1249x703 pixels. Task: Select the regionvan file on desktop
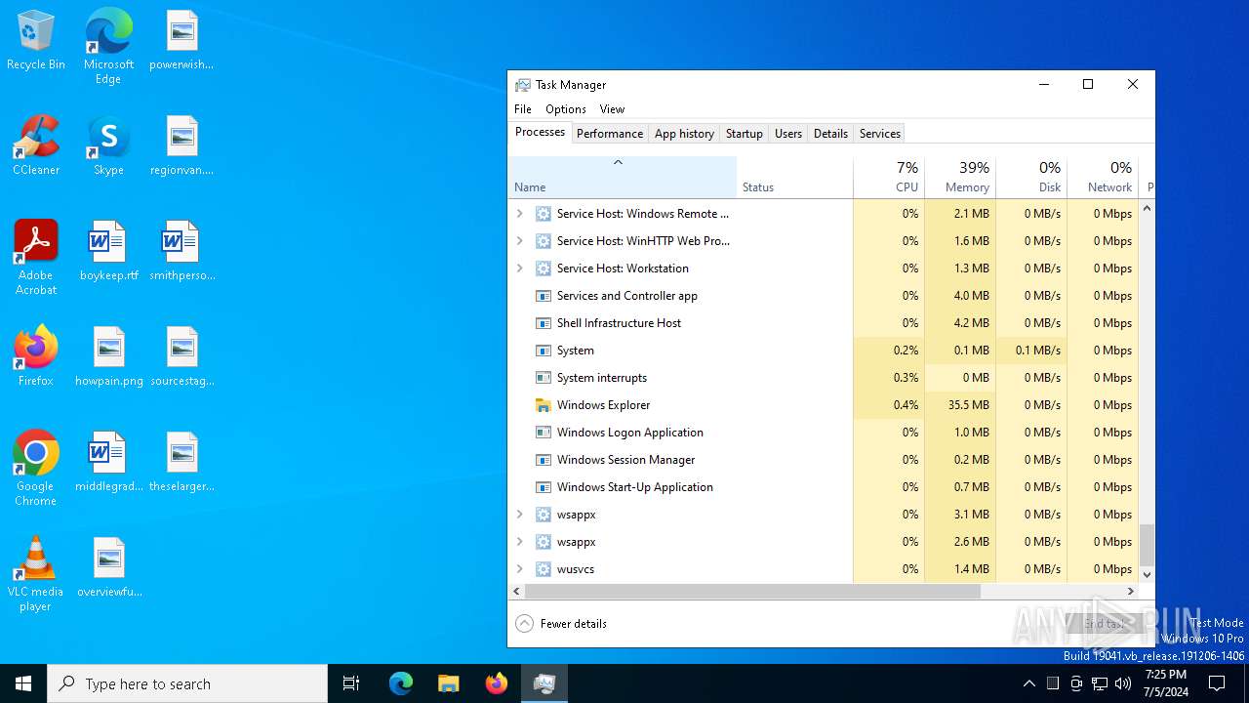pos(181,146)
